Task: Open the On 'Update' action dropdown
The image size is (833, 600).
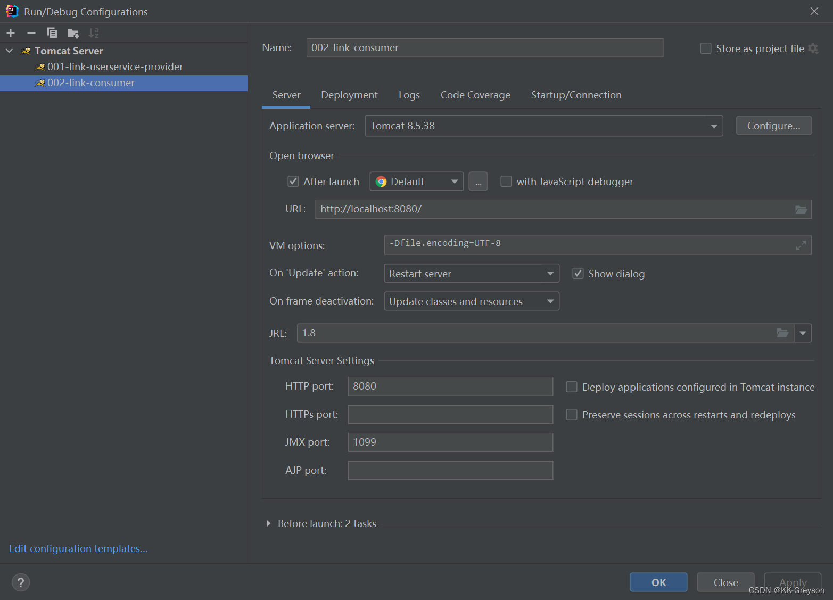Action: click(472, 274)
